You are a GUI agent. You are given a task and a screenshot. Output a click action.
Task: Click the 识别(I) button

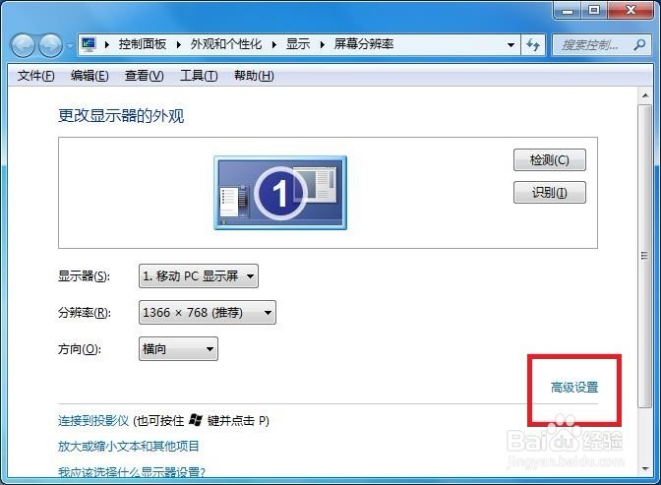coord(550,192)
